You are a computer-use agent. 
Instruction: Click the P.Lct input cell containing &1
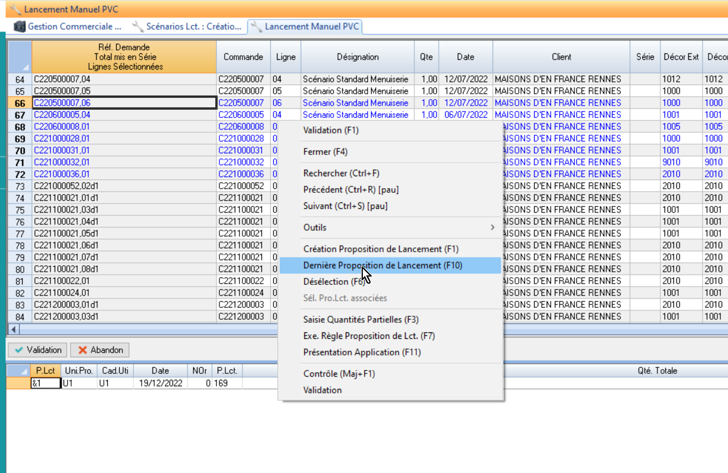tap(46, 383)
